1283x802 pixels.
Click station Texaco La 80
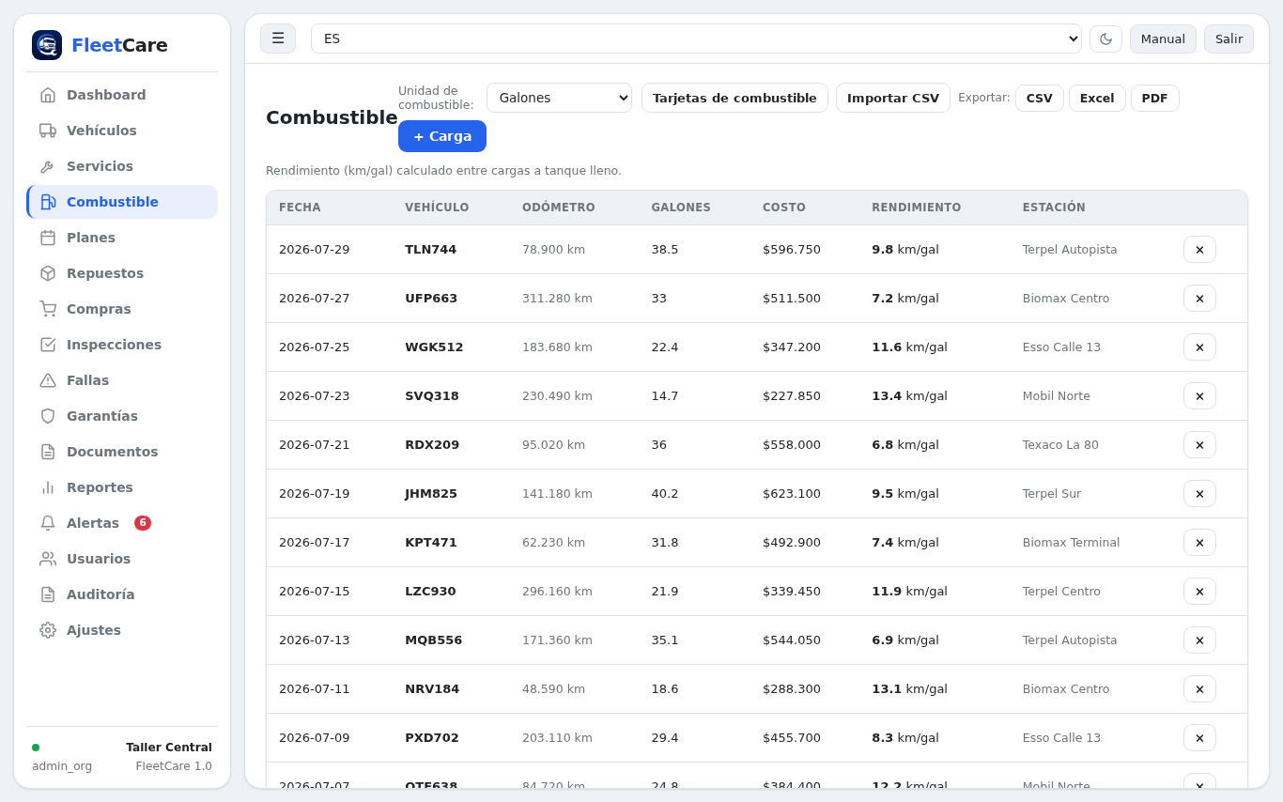1060,445
